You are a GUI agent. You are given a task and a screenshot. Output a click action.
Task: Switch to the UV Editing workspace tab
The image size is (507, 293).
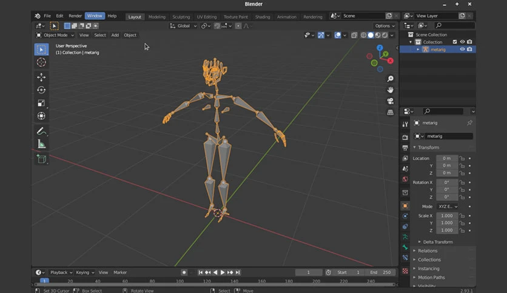(207, 17)
